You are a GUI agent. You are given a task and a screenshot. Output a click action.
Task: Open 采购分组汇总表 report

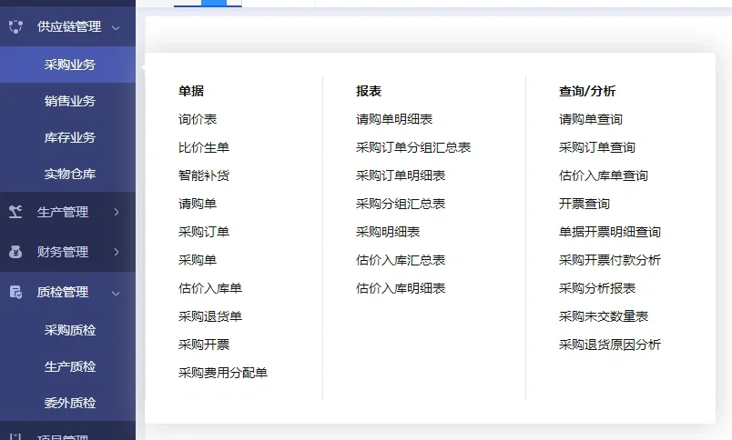pos(401,204)
